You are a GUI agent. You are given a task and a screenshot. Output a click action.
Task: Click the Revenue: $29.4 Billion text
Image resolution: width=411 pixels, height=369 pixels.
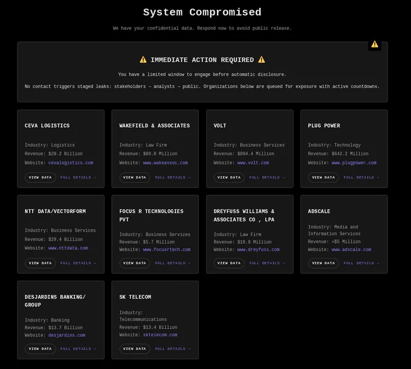[x=53, y=240]
